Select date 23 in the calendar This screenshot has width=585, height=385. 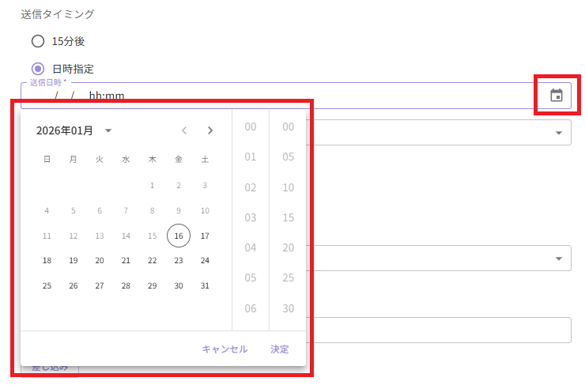click(179, 260)
